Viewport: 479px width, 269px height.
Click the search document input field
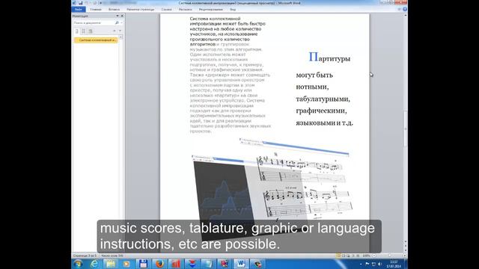point(93,23)
